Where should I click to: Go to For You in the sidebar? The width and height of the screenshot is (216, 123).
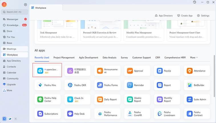[15, 37]
